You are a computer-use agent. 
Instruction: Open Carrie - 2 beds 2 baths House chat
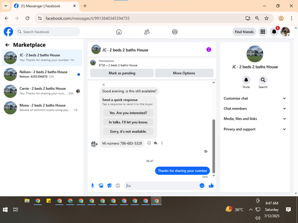tap(42, 91)
